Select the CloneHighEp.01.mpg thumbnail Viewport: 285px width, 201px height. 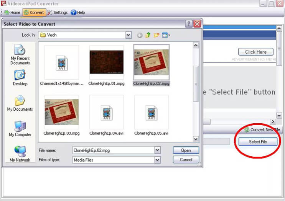[x=107, y=62]
